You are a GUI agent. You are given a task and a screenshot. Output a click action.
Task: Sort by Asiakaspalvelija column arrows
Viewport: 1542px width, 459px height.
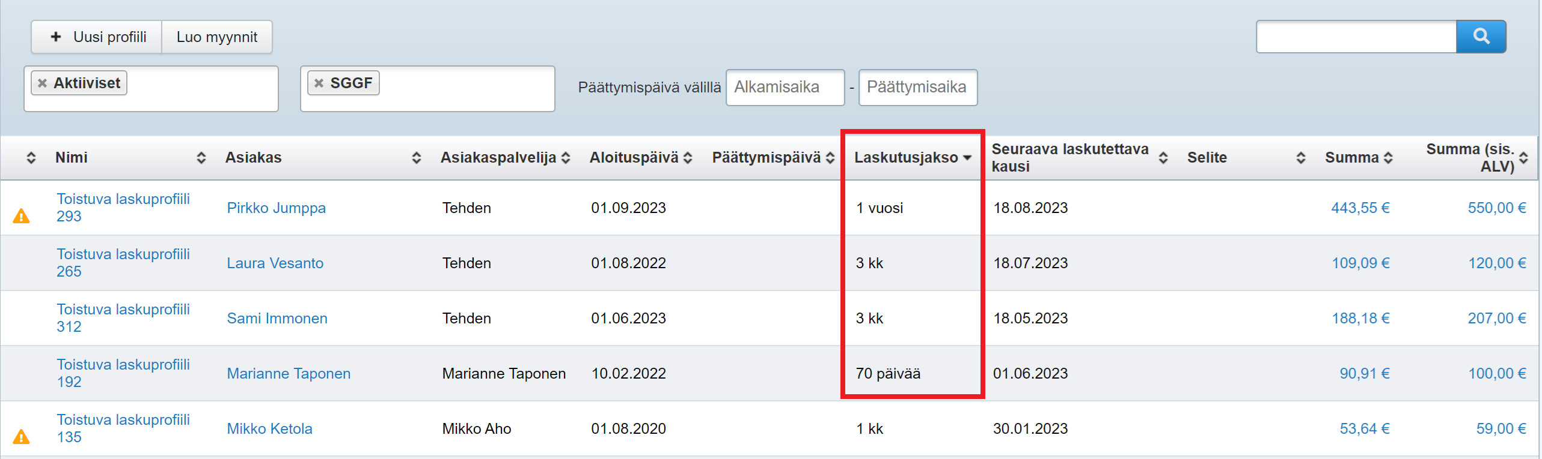(566, 158)
